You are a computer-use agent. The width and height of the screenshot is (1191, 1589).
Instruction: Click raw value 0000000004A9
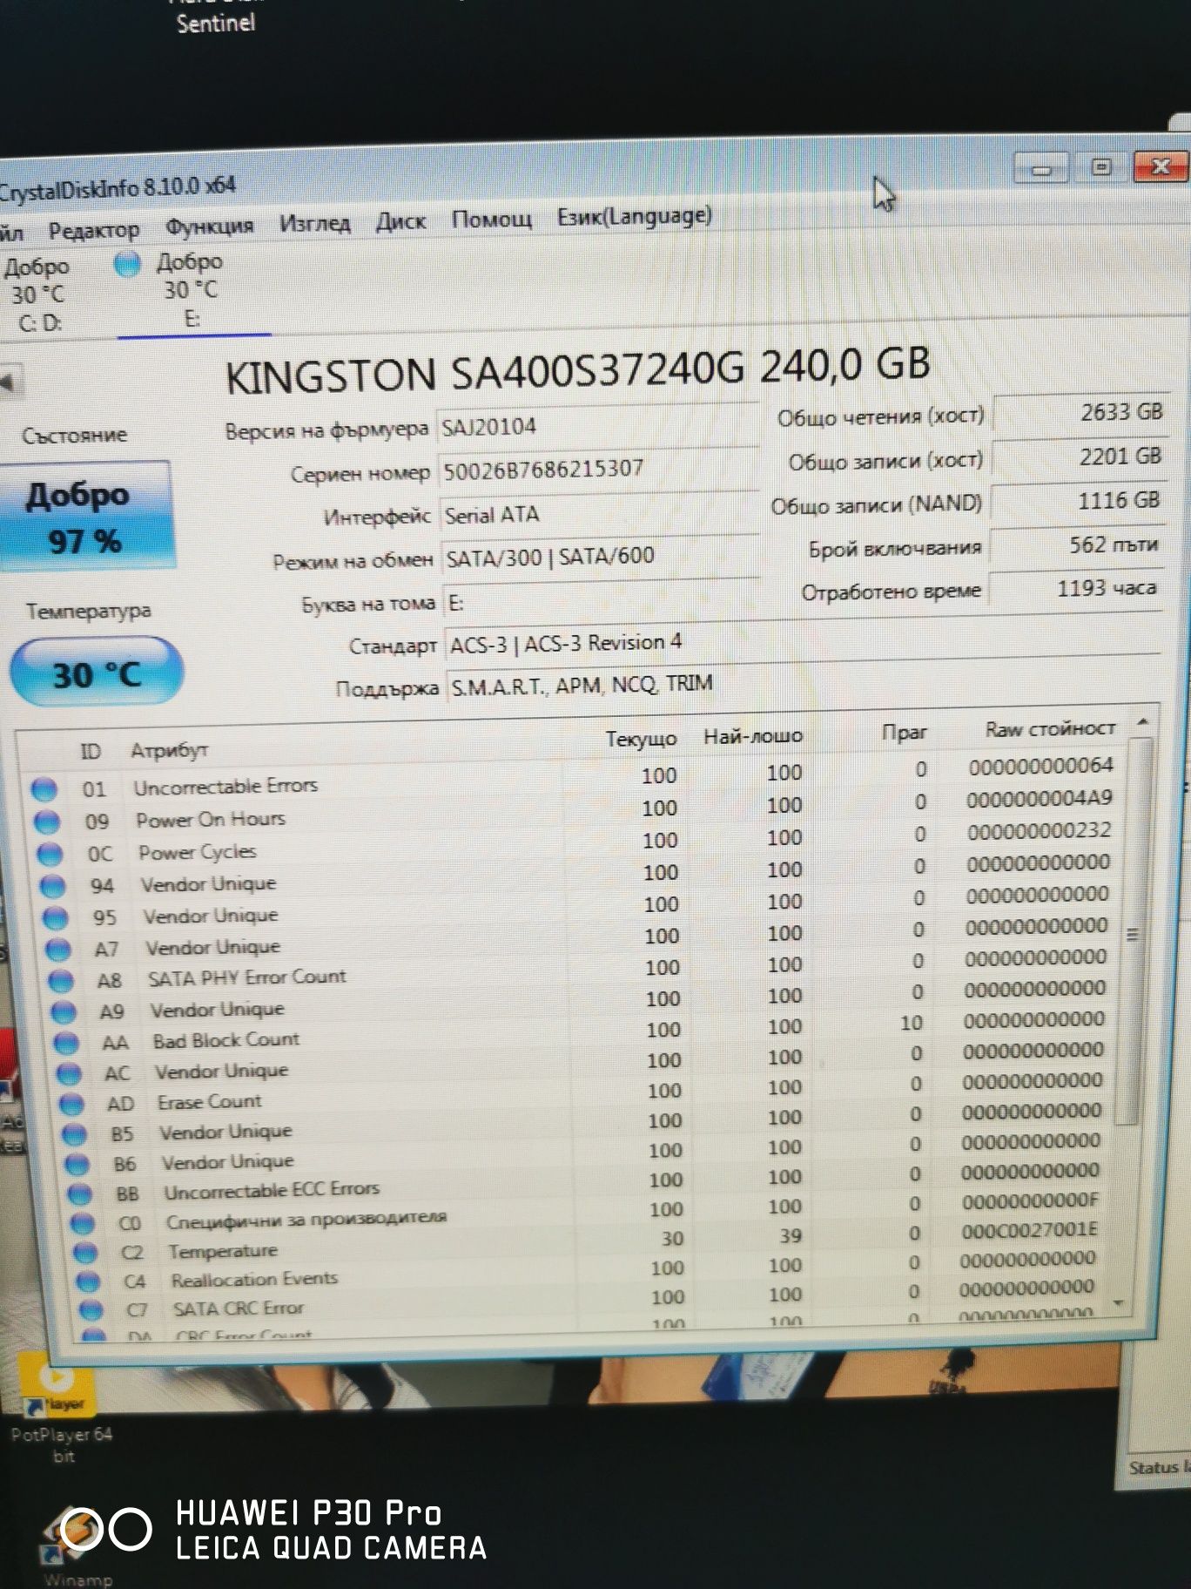(1040, 799)
